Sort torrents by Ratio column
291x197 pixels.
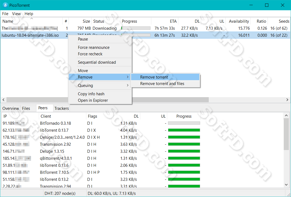click(x=259, y=21)
